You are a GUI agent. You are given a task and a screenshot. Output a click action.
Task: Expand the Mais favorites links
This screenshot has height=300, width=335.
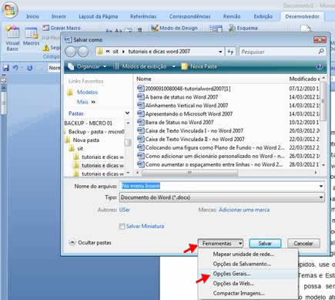coord(85,102)
